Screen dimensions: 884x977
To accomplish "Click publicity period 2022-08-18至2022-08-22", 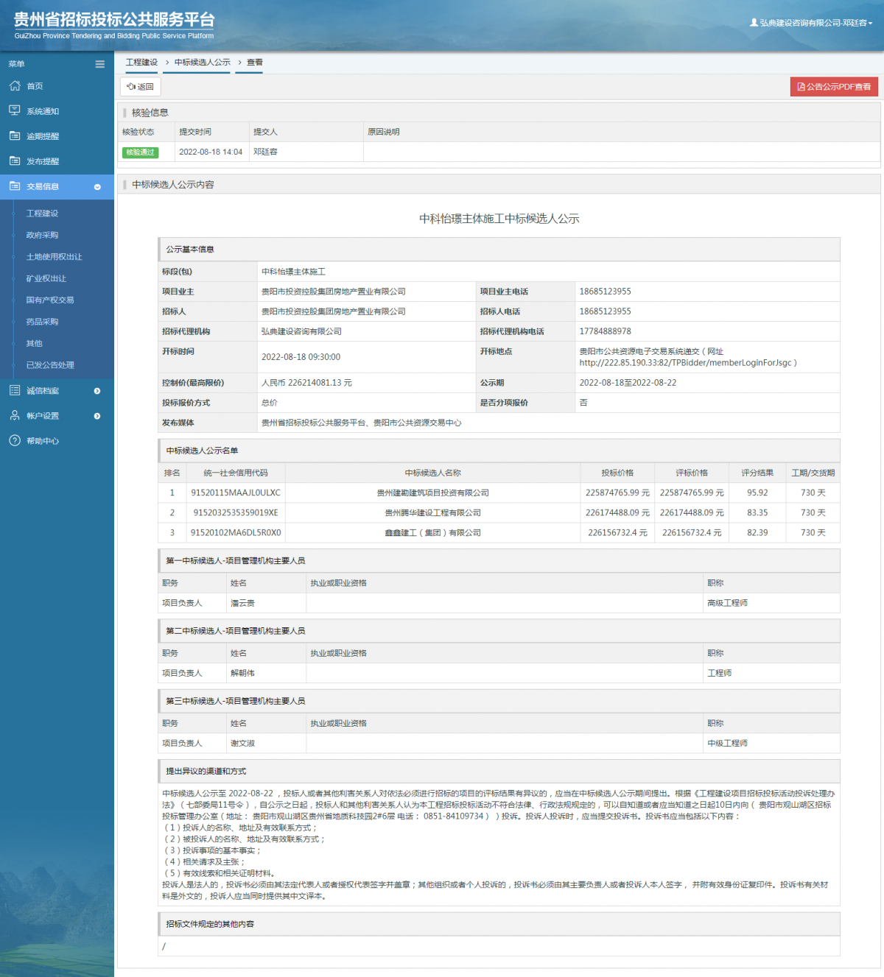I will 628,383.
